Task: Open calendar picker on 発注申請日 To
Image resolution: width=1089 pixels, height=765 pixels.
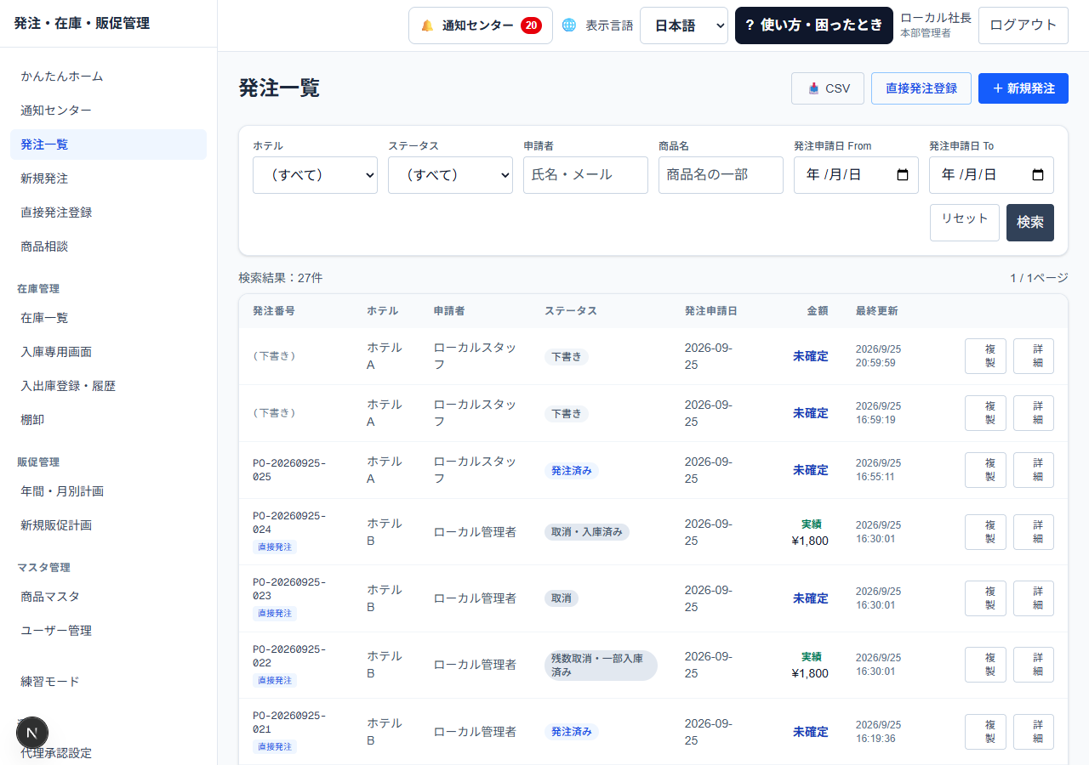Action: tap(1038, 175)
